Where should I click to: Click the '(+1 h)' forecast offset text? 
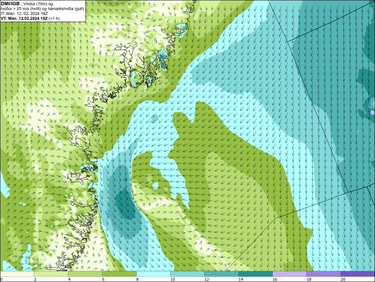[x=54, y=18]
